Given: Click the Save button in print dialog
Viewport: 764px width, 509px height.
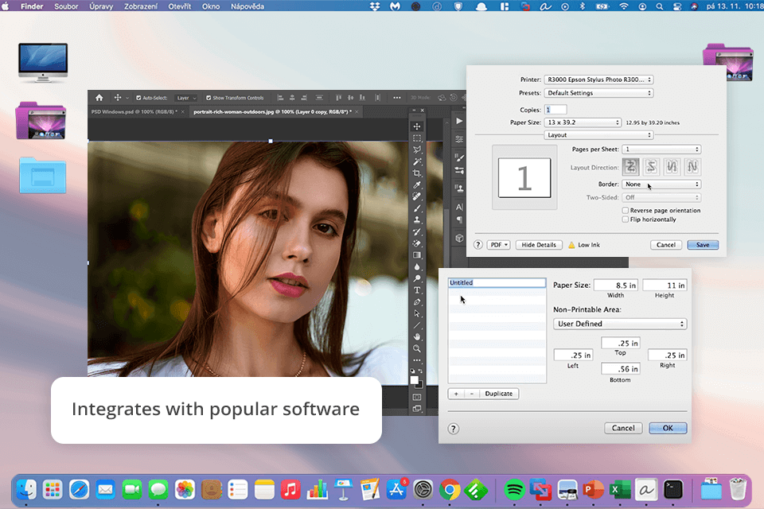Looking at the screenshot, I should point(703,245).
